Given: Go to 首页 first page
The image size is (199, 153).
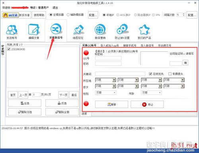Looking at the screenshot, I should [13, 95].
